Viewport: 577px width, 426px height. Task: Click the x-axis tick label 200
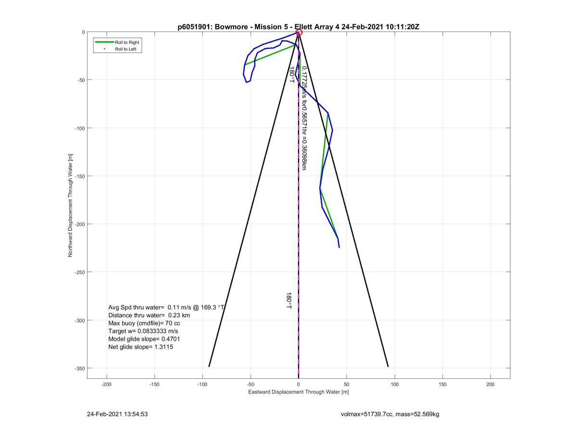coord(490,385)
